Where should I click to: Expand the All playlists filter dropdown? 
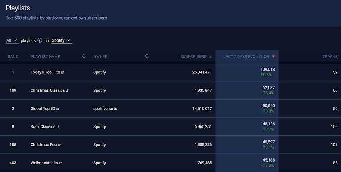pos(12,40)
